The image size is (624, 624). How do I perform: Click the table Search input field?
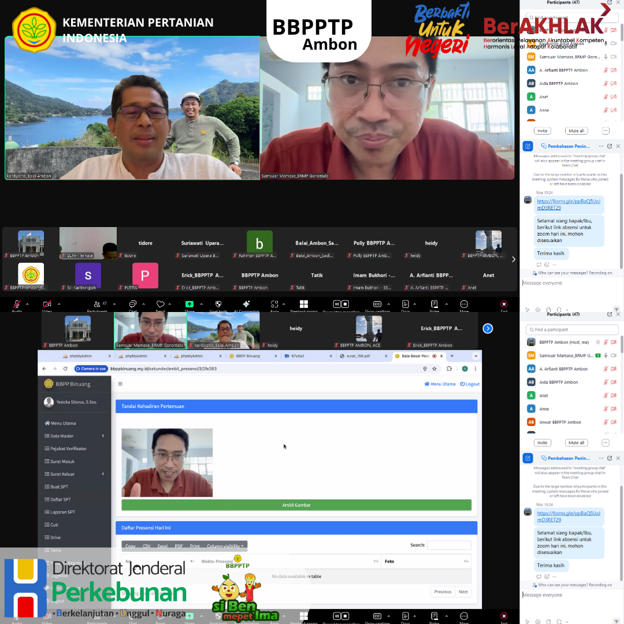pyautogui.click(x=450, y=545)
